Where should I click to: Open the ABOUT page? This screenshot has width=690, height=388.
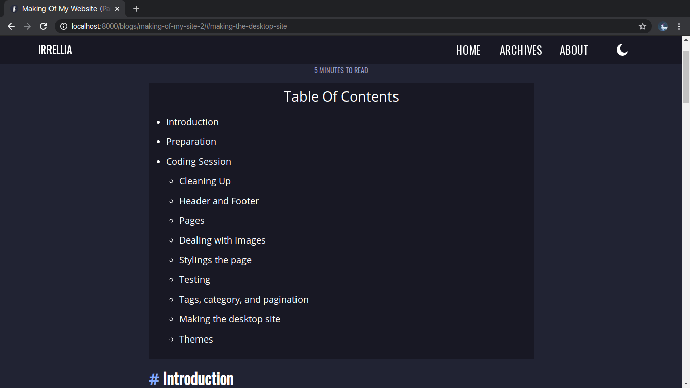click(574, 50)
